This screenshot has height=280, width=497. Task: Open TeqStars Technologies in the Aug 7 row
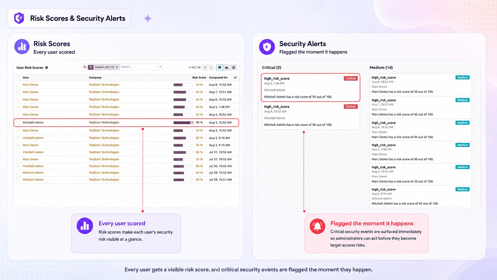click(104, 92)
